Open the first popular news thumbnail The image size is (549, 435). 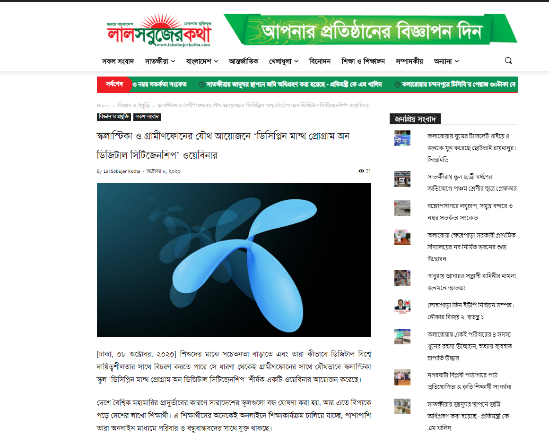(402, 138)
